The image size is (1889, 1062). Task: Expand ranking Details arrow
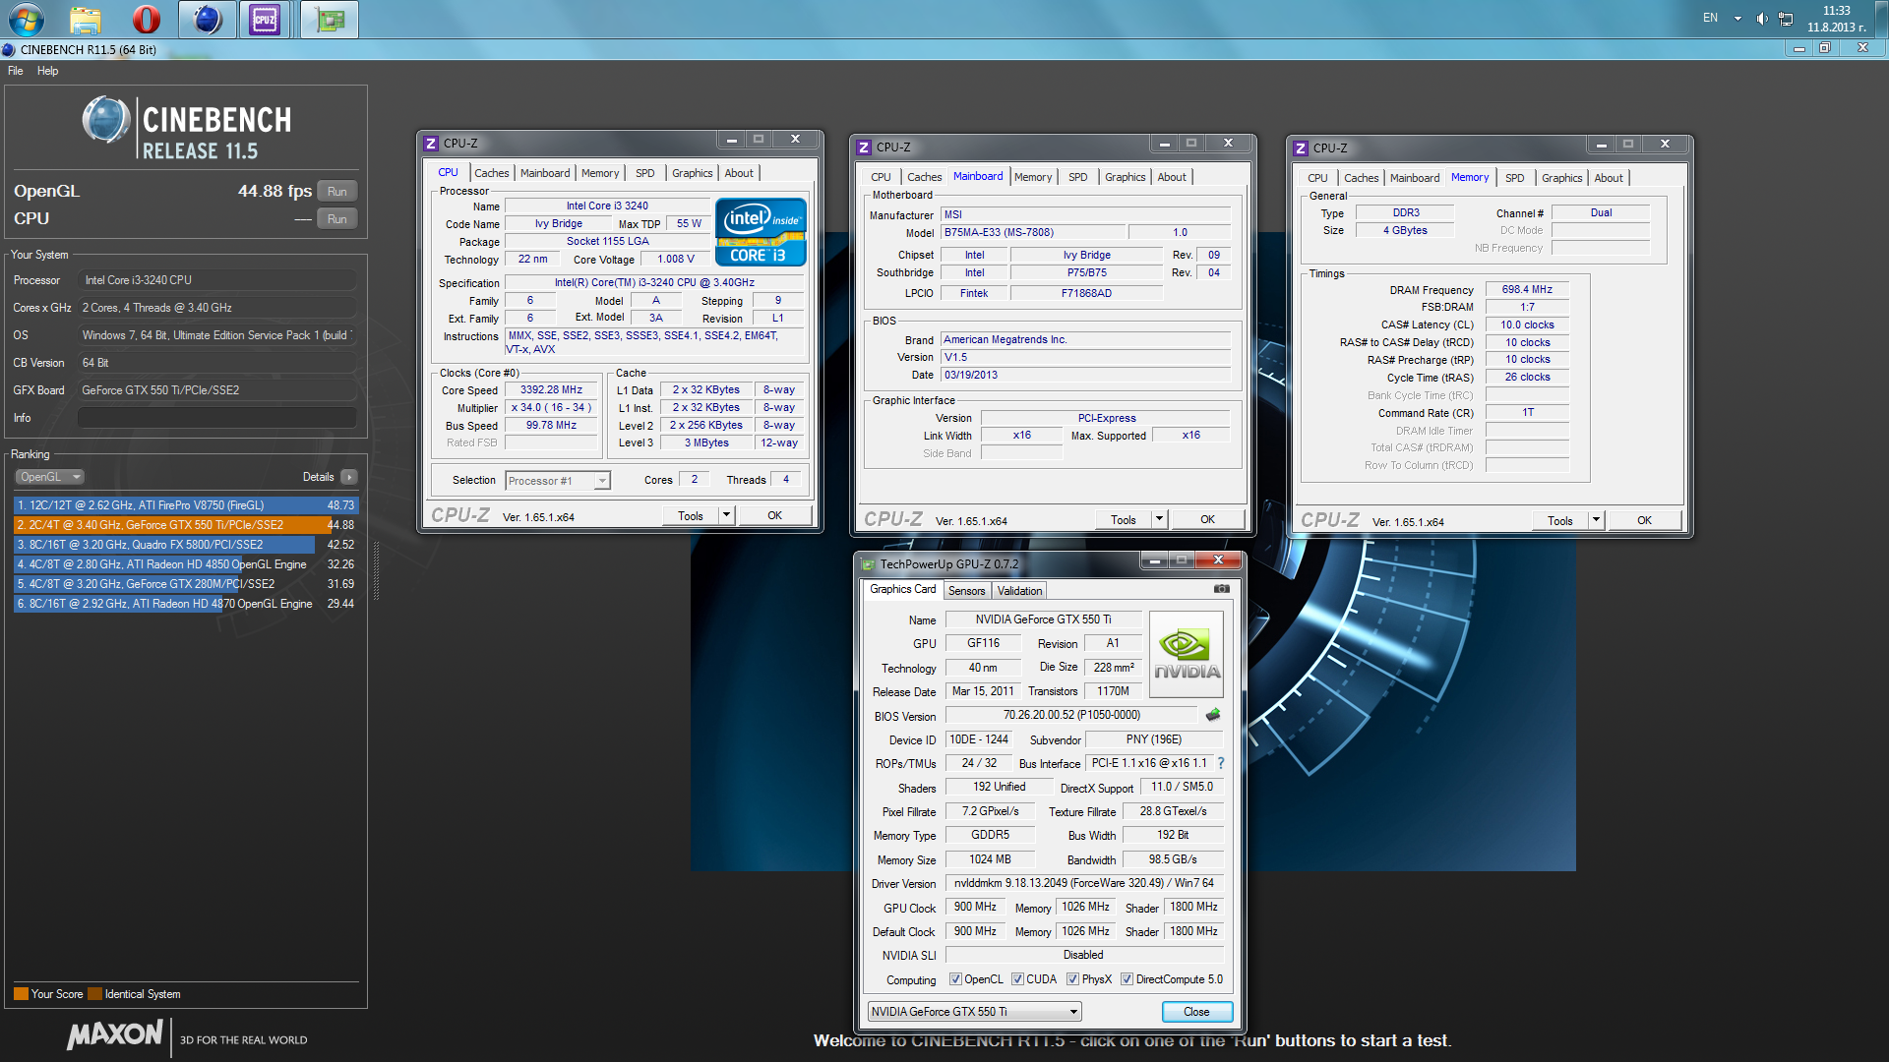[x=348, y=477]
